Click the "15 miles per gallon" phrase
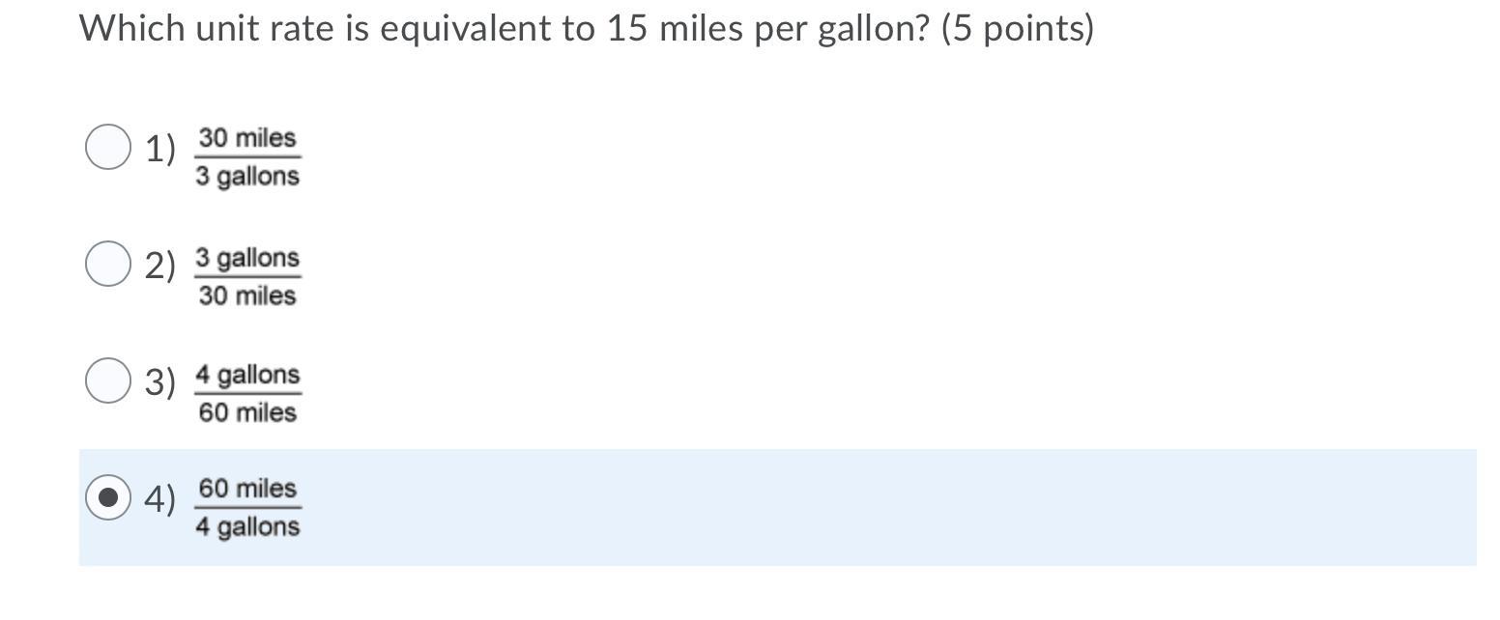The width and height of the screenshot is (1500, 620). click(x=767, y=30)
